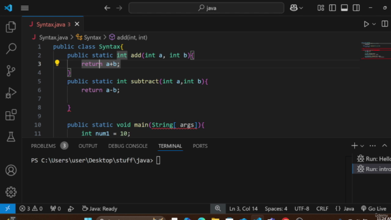This screenshot has width=391, height=220.
Task: Maximize the panel with the chevron
Action: [x=384, y=145]
